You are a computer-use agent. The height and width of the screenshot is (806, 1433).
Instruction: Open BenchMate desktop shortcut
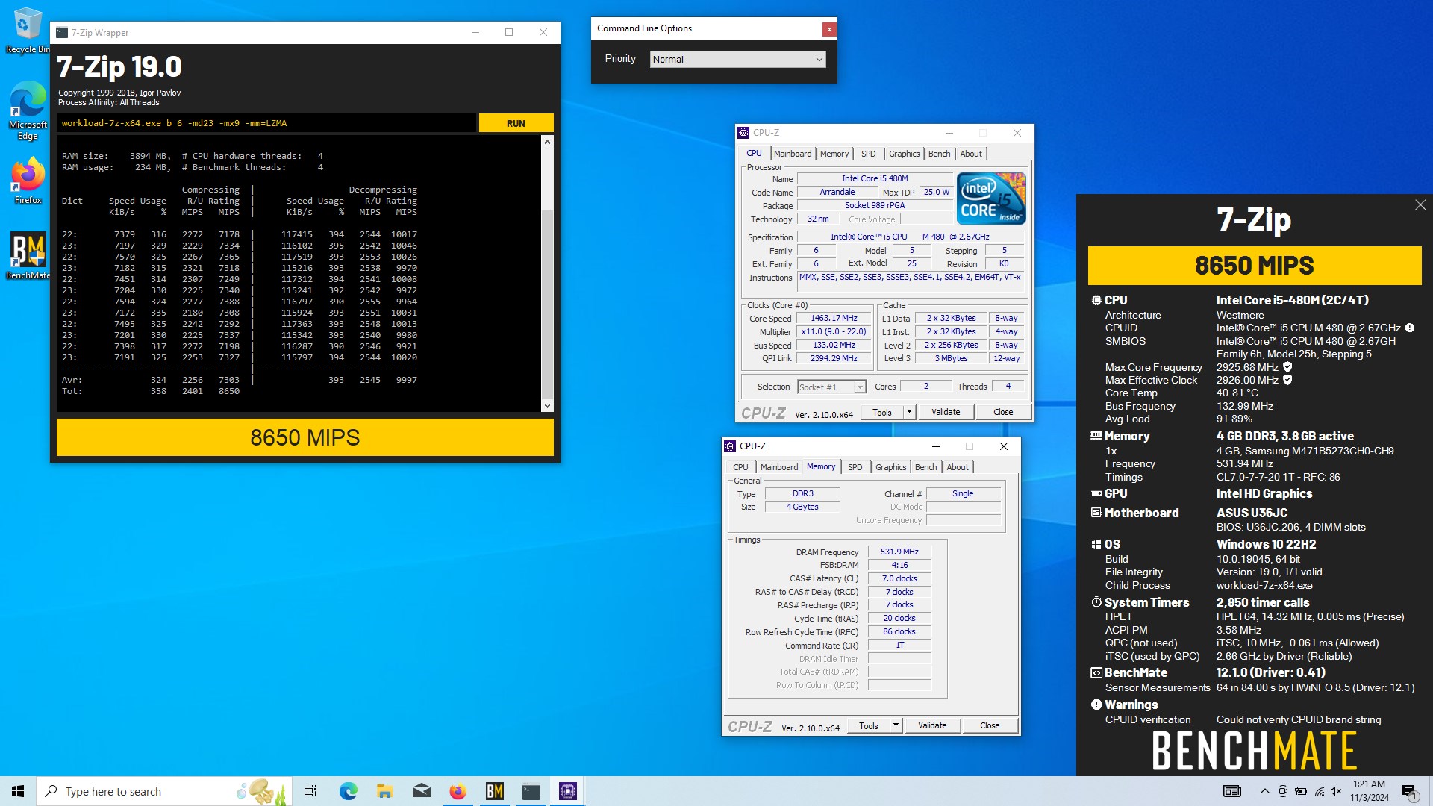point(28,255)
